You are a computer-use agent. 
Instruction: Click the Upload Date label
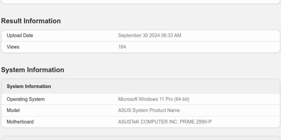coord(20,35)
